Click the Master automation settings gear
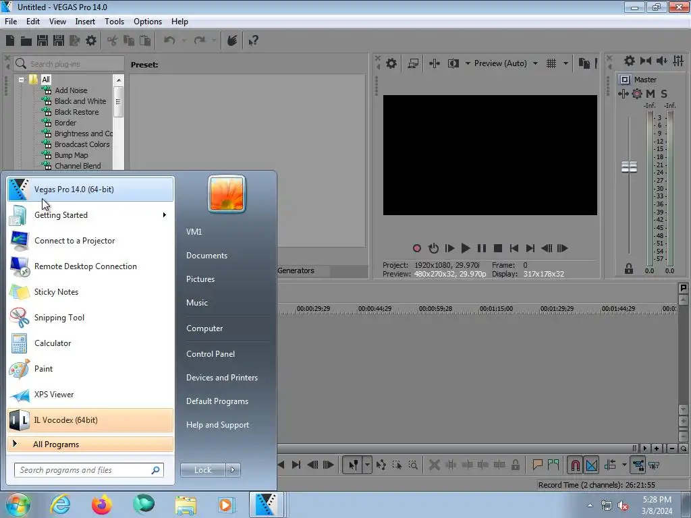 point(637,93)
